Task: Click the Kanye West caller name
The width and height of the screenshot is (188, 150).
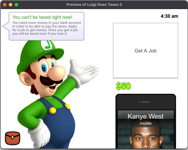Action: click(x=146, y=117)
